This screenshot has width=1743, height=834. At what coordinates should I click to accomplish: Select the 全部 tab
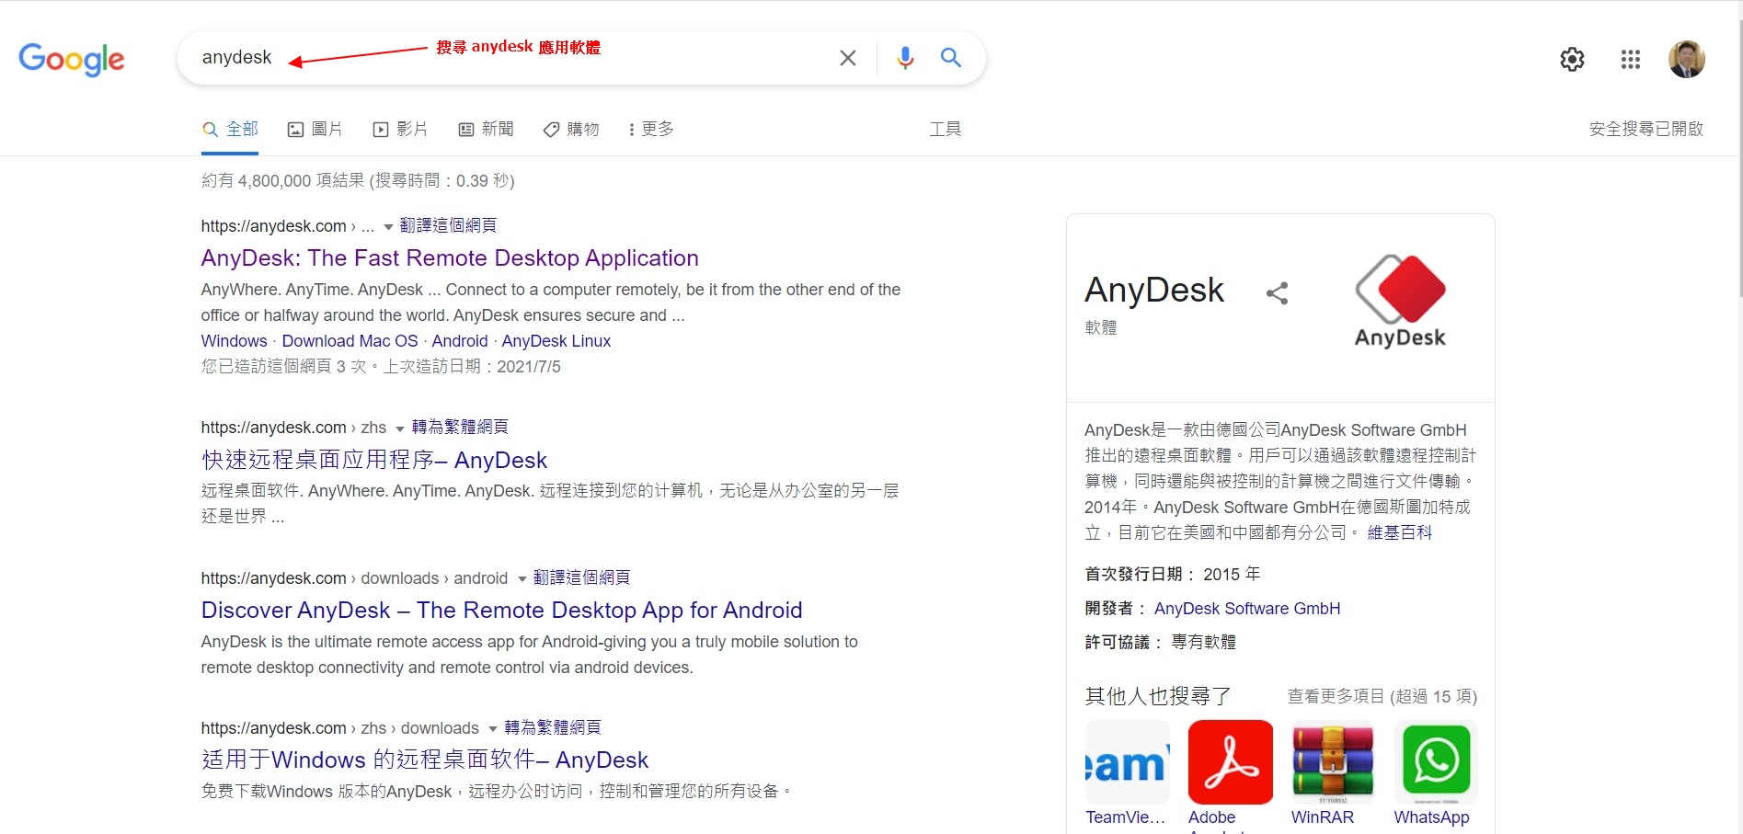tap(230, 129)
